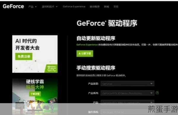The height and width of the screenshot is (115, 178).
Task: Click the NVIDIA GTC badge on AI banner
Action: click(51, 69)
